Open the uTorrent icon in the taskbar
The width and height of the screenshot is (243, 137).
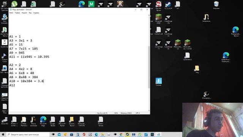140,134
